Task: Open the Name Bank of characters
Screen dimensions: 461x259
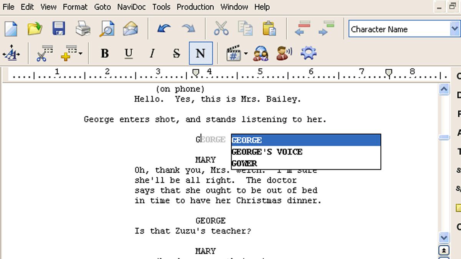Action: [260, 53]
